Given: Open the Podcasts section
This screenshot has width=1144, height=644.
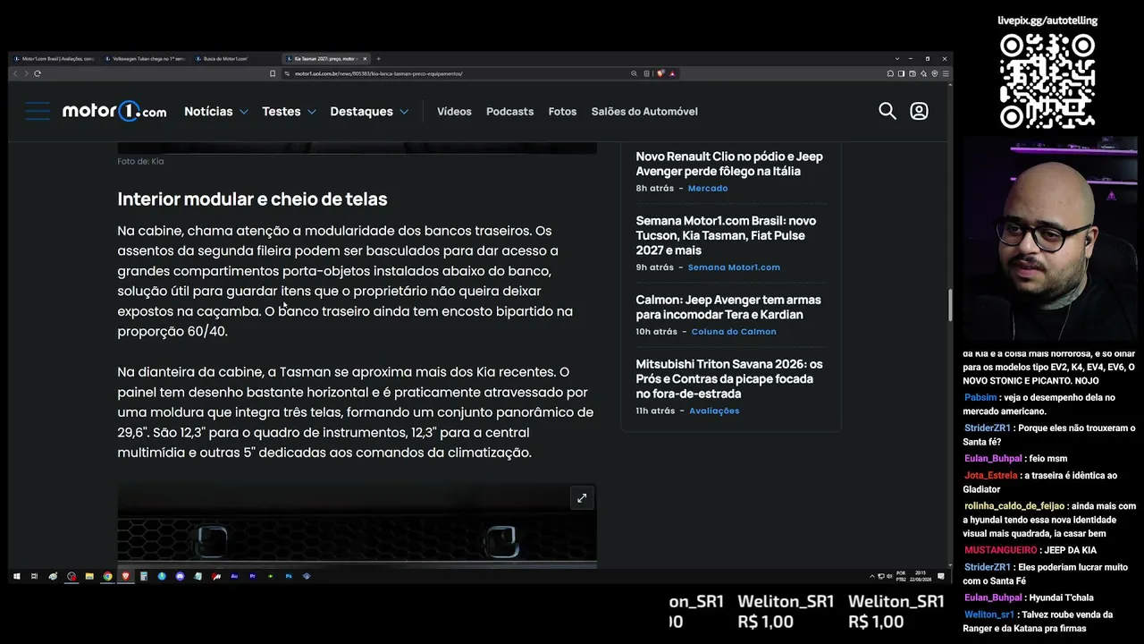Looking at the screenshot, I should 509,111.
